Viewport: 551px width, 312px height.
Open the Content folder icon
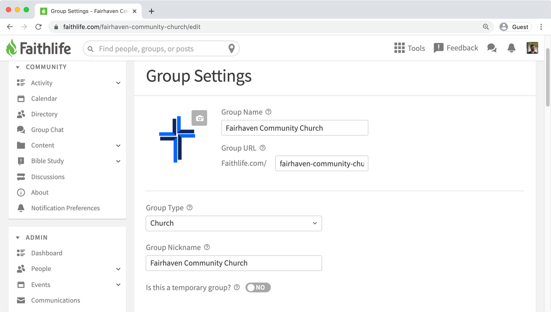point(21,145)
